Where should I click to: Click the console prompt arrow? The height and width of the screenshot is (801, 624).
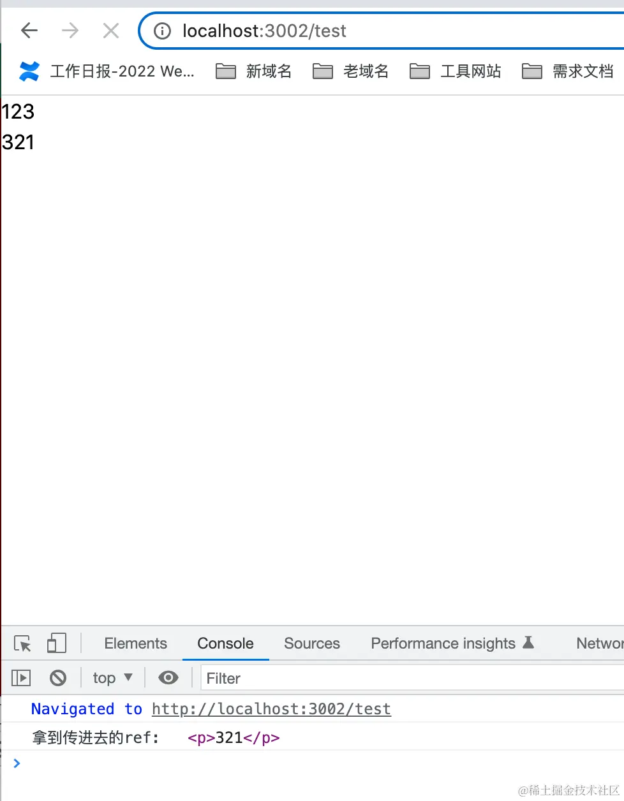(x=17, y=763)
